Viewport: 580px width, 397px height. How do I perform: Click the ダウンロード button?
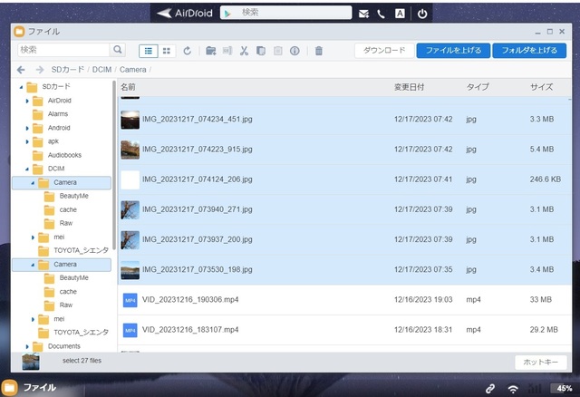pyautogui.click(x=384, y=51)
